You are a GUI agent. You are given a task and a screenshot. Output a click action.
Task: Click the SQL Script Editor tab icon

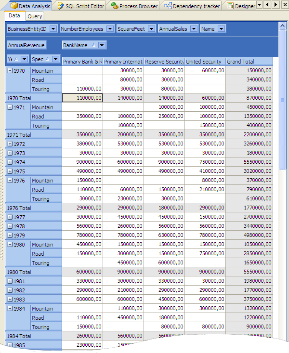click(x=61, y=6)
